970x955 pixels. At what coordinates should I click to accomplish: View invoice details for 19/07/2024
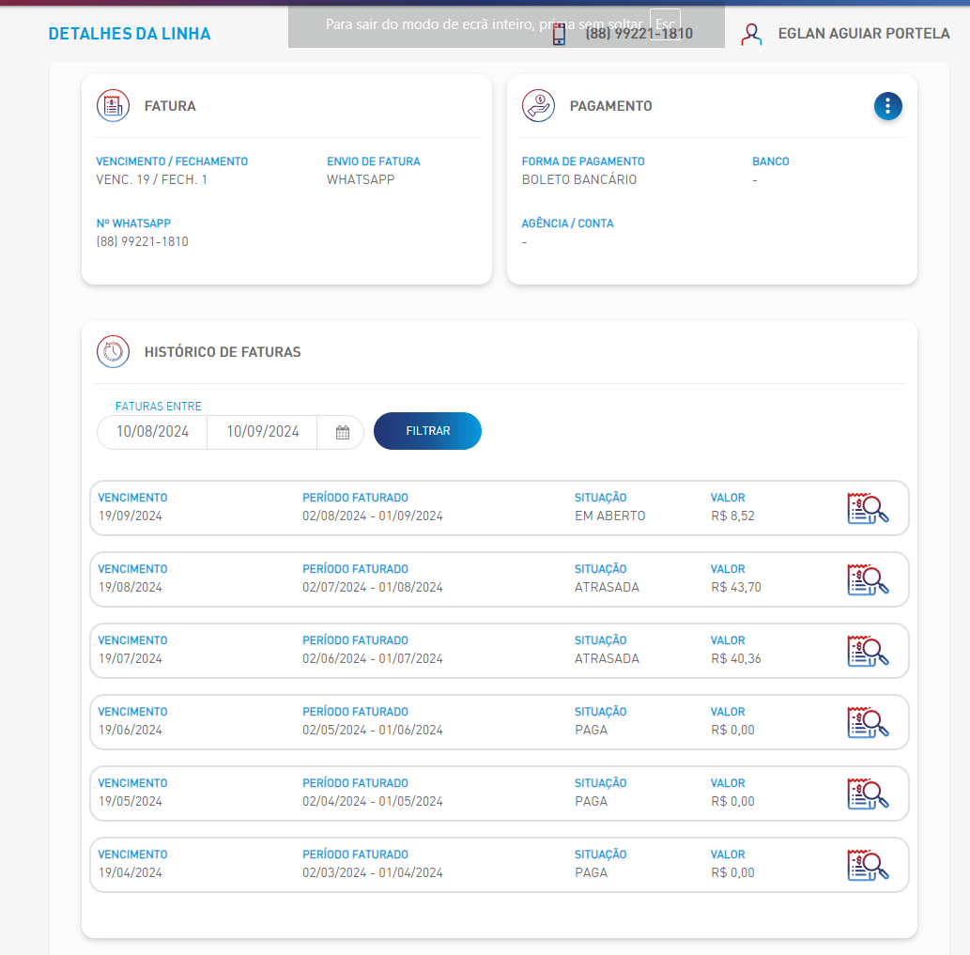(x=868, y=651)
